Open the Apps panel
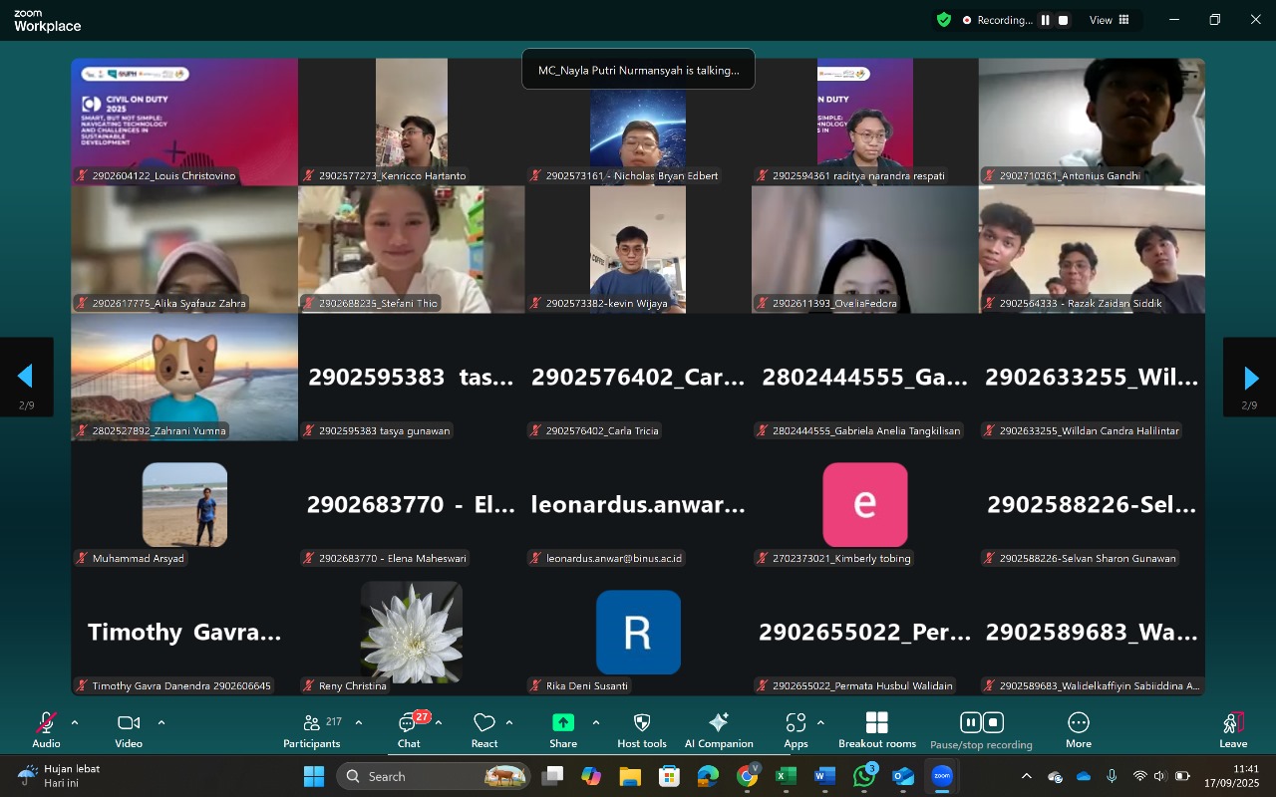 coord(796,729)
